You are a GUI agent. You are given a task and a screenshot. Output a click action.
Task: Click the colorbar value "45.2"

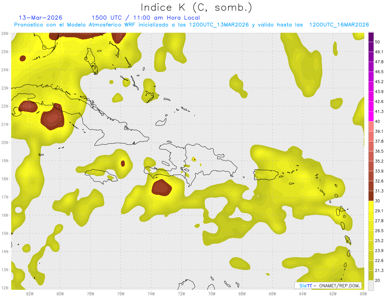click(379, 82)
